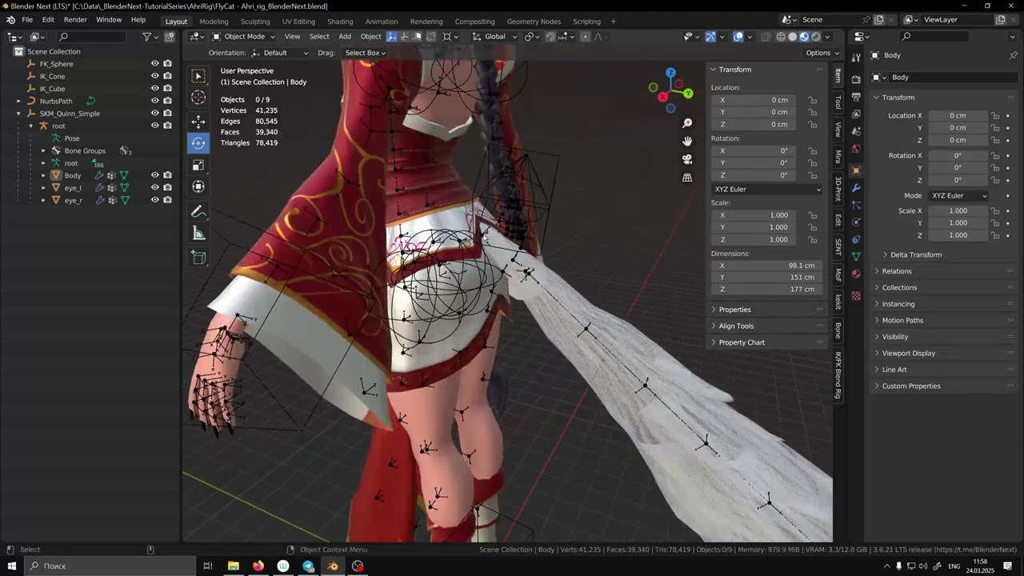The height and width of the screenshot is (576, 1024).
Task: Switch perspective/orthographic grid icon
Action: [x=687, y=178]
